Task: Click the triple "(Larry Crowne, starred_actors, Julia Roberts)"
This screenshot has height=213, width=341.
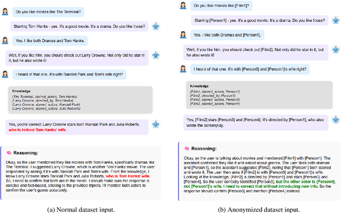Action: 46,108
